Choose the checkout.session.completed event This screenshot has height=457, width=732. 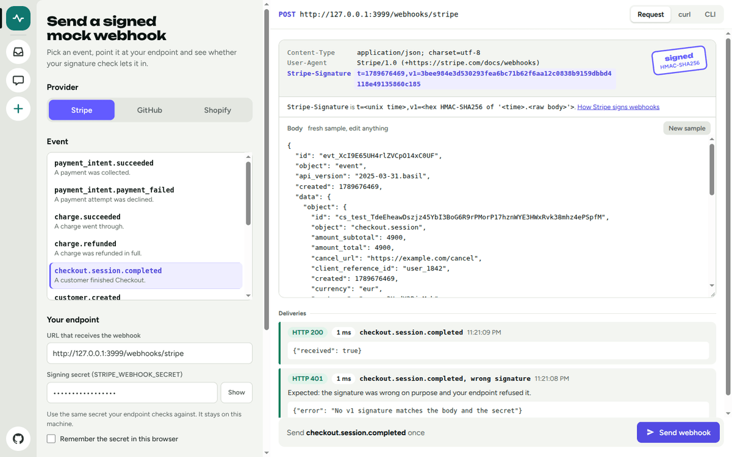tap(145, 275)
